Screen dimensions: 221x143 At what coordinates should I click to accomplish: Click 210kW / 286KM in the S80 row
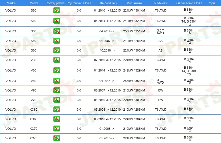(x=134, y=41)
